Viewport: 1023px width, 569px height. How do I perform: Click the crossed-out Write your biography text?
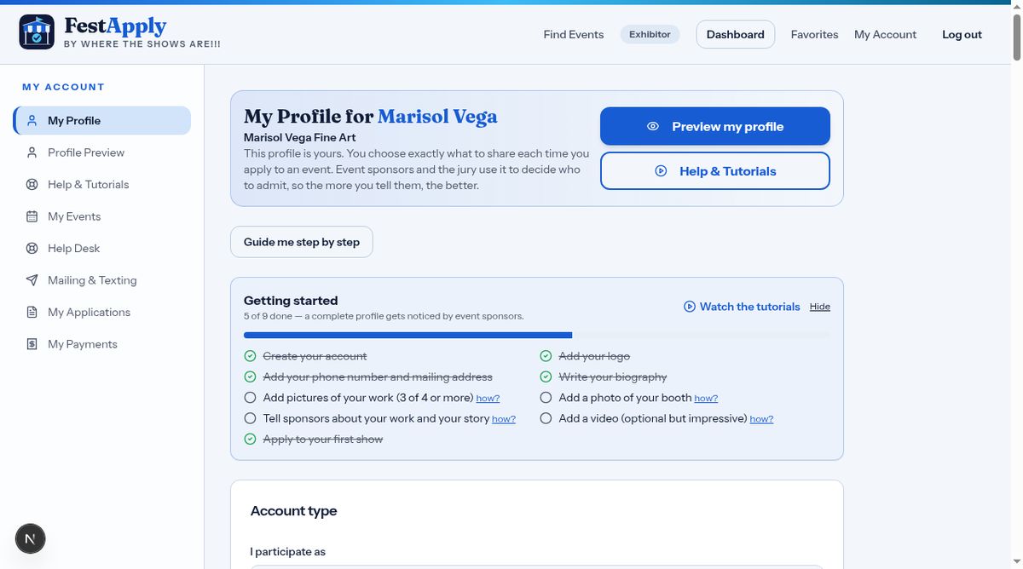pyautogui.click(x=613, y=376)
